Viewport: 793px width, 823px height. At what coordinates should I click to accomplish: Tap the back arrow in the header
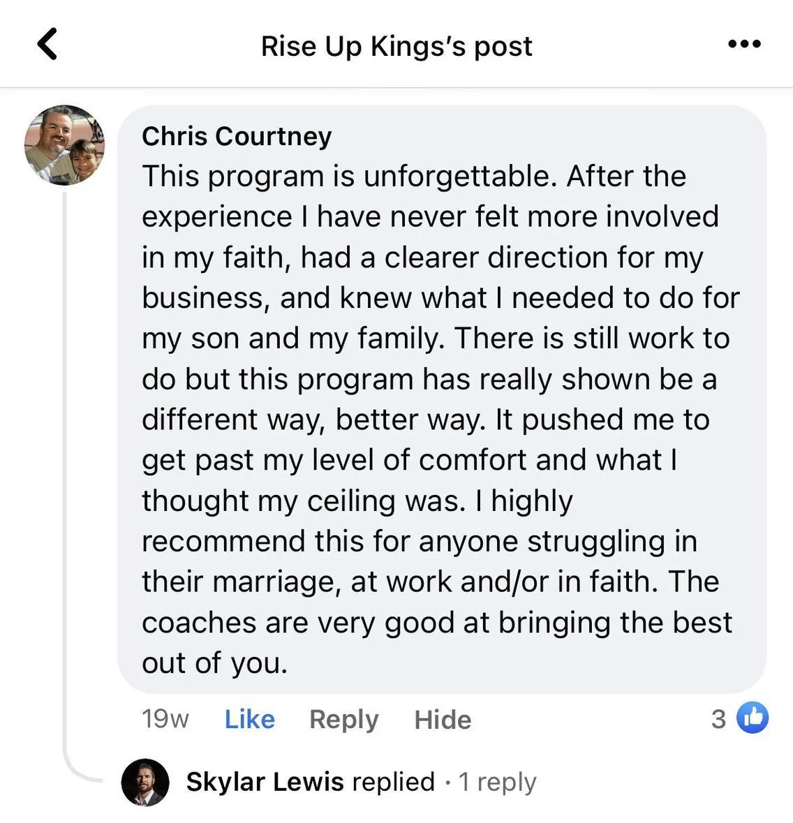tap(47, 44)
